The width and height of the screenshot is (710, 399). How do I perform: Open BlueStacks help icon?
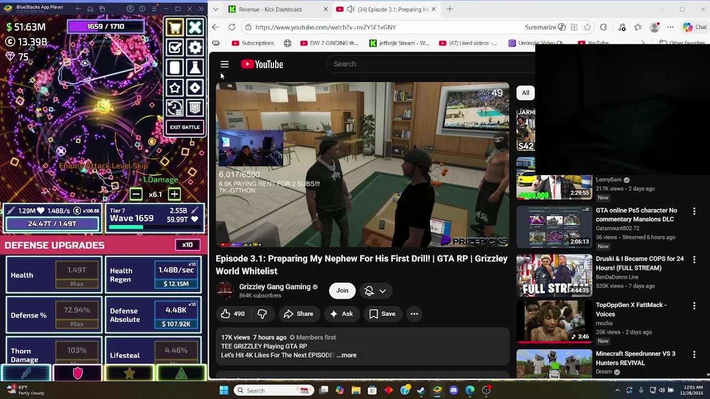click(142, 9)
